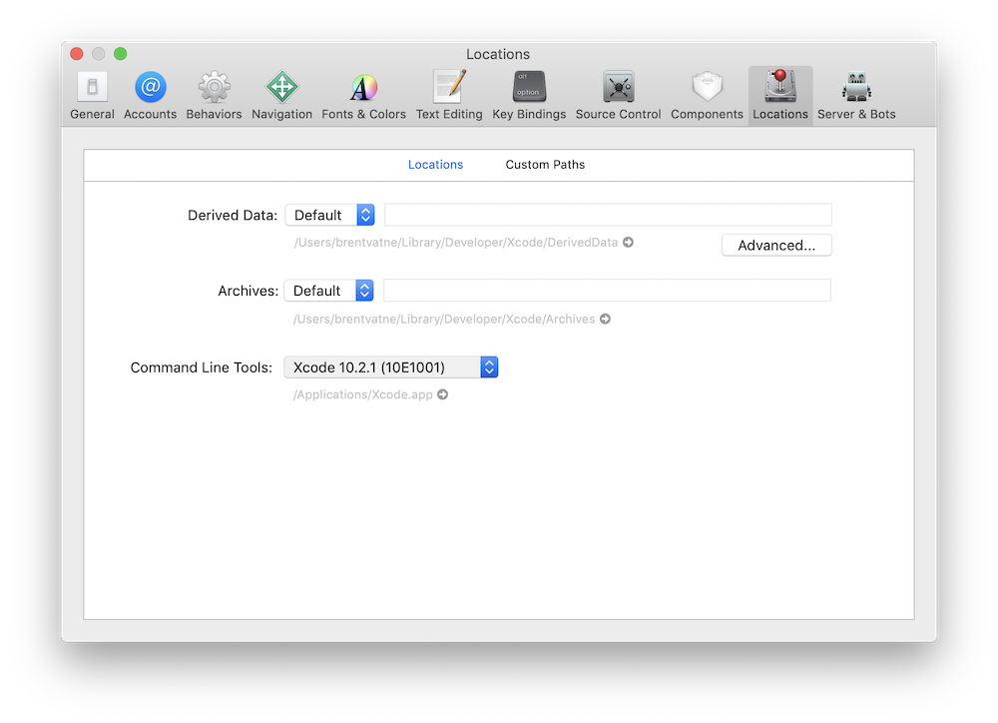Viewport: 998px width, 723px height.
Task: Reveal Archives folder via arrow icon
Action: pyautogui.click(x=606, y=319)
